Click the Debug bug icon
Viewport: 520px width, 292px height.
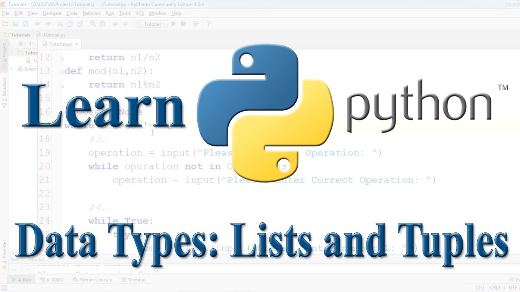click(x=183, y=24)
